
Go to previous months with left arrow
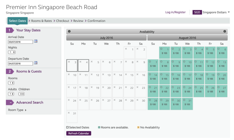(x=69, y=31)
